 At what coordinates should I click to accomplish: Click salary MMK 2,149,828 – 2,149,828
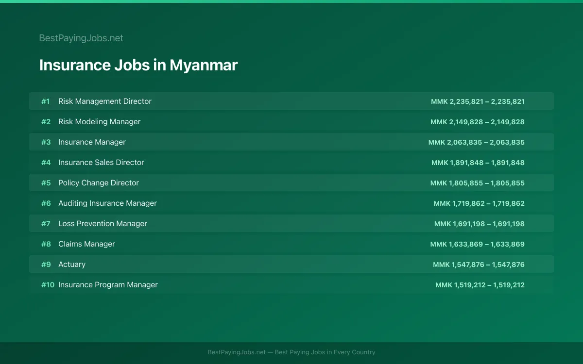tap(478, 122)
